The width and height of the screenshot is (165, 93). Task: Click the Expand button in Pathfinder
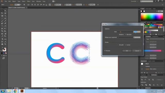[x=159, y=80]
